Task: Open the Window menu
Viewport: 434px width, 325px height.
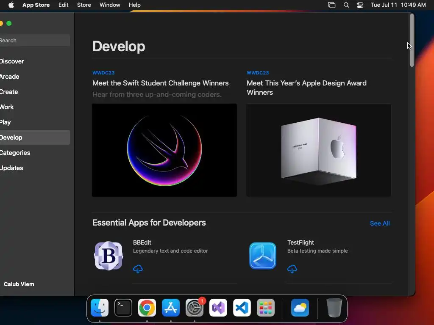Action: pyautogui.click(x=110, y=5)
